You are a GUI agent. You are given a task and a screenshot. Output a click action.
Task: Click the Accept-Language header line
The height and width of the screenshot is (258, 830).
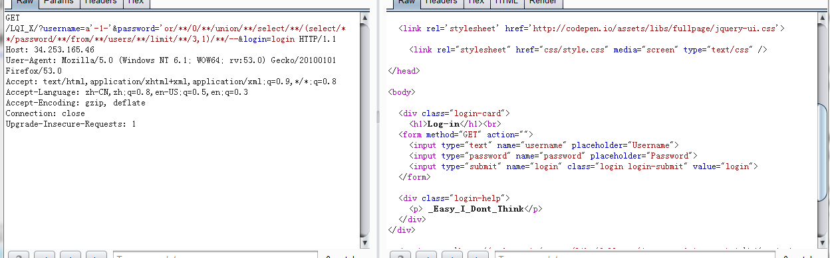click(x=126, y=92)
